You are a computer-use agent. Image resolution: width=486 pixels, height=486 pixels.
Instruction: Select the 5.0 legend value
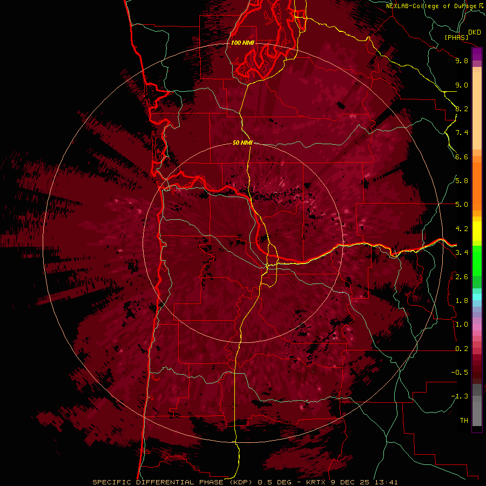point(462,205)
